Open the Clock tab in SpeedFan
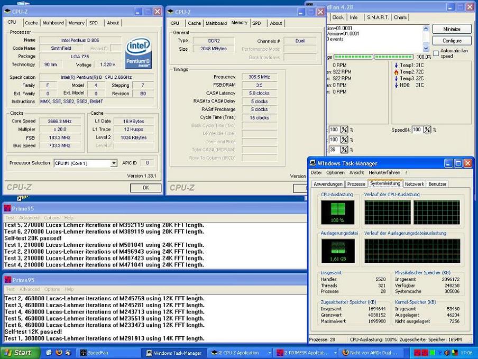 (x=338, y=17)
